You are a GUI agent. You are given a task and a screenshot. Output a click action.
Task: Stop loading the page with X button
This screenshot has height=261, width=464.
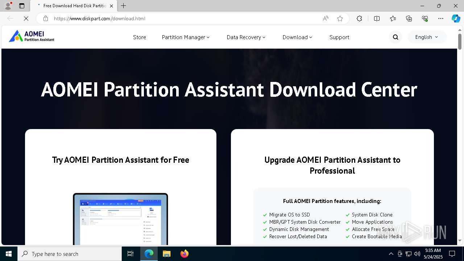(x=26, y=18)
